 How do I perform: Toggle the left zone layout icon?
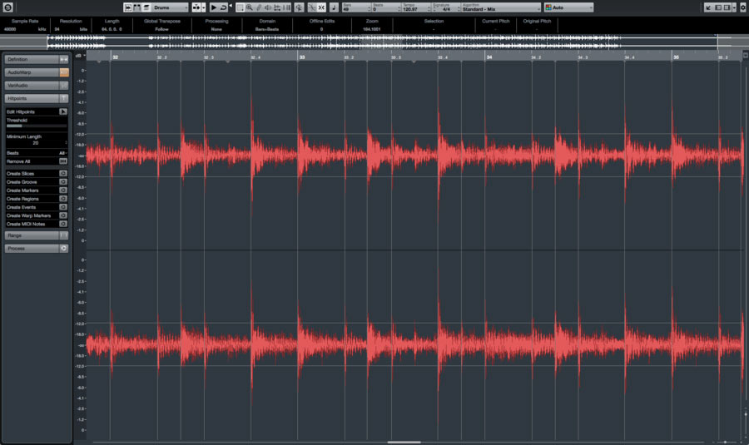718,7
